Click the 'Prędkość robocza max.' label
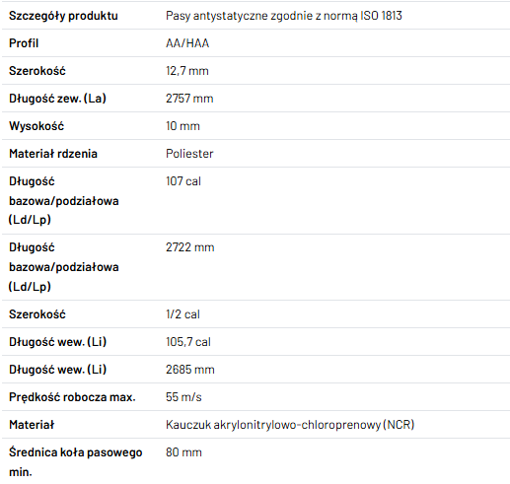Viewport: 510px width, 484px height. pyautogui.click(x=72, y=397)
